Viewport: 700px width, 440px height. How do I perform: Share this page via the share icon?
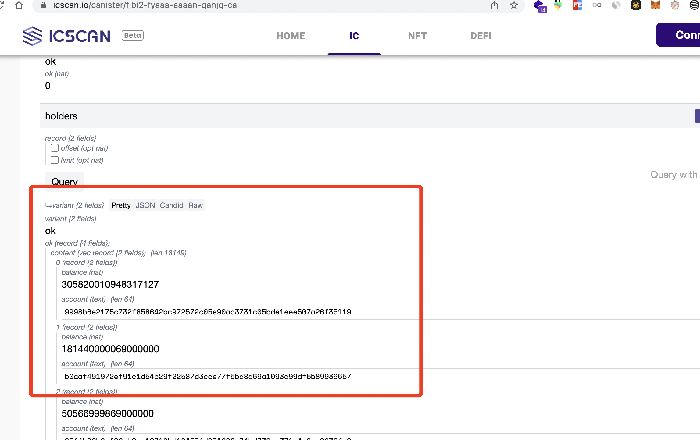point(495,5)
